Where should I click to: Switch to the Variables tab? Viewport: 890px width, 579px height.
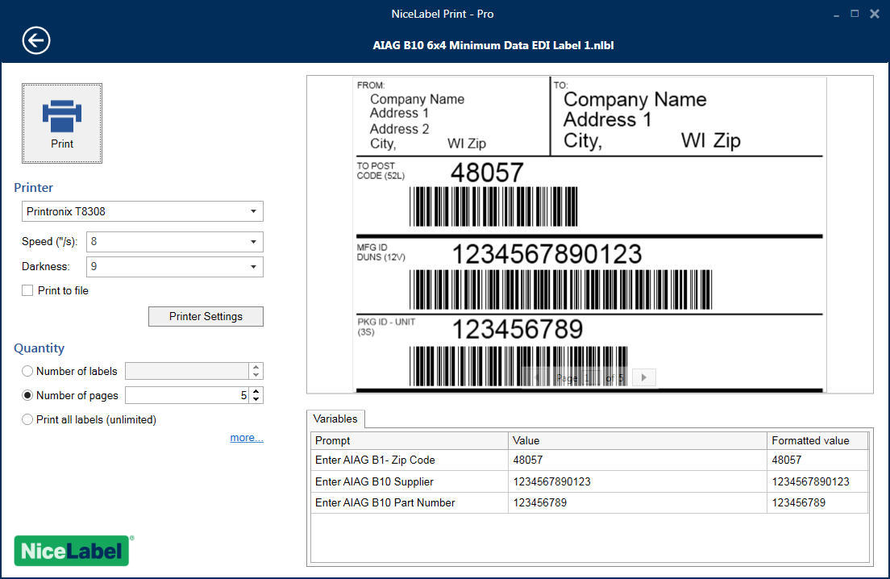coord(335,419)
